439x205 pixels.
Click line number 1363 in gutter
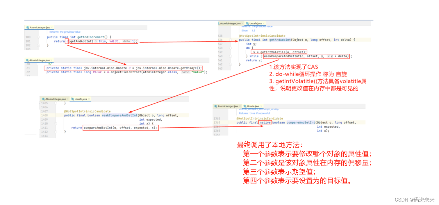(217, 122)
